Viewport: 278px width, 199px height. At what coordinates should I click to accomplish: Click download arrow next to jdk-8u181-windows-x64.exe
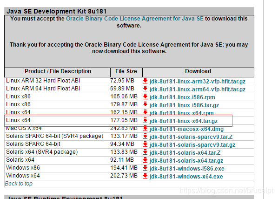tap(145, 176)
